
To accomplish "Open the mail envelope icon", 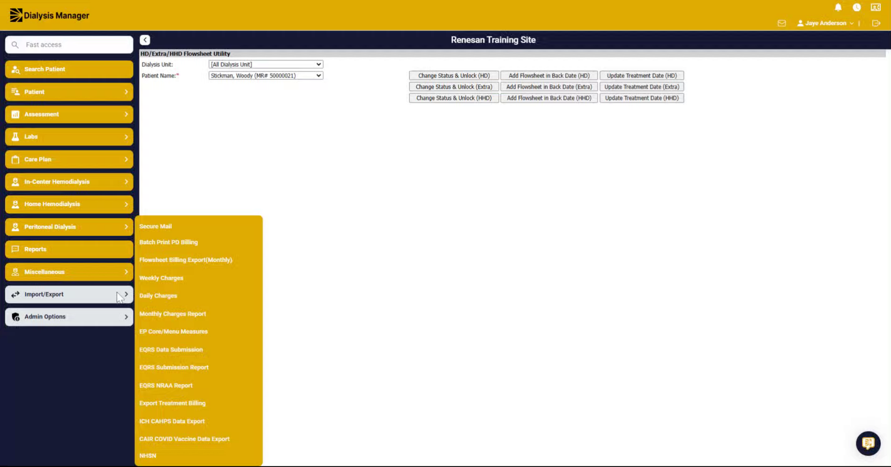I will coord(782,23).
